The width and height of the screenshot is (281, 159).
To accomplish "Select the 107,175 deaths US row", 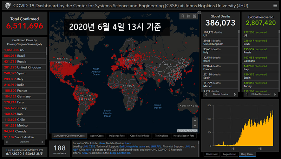I will [x=220, y=34].
